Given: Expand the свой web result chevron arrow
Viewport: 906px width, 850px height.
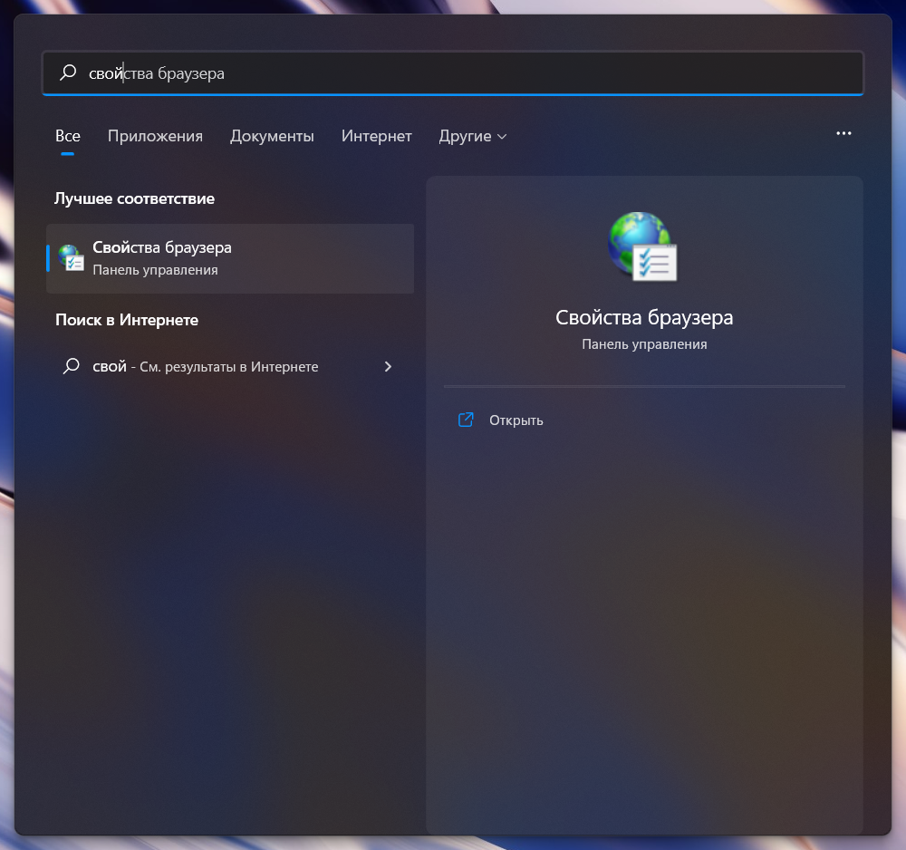Looking at the screenshot, I should (x=388, y=367).
